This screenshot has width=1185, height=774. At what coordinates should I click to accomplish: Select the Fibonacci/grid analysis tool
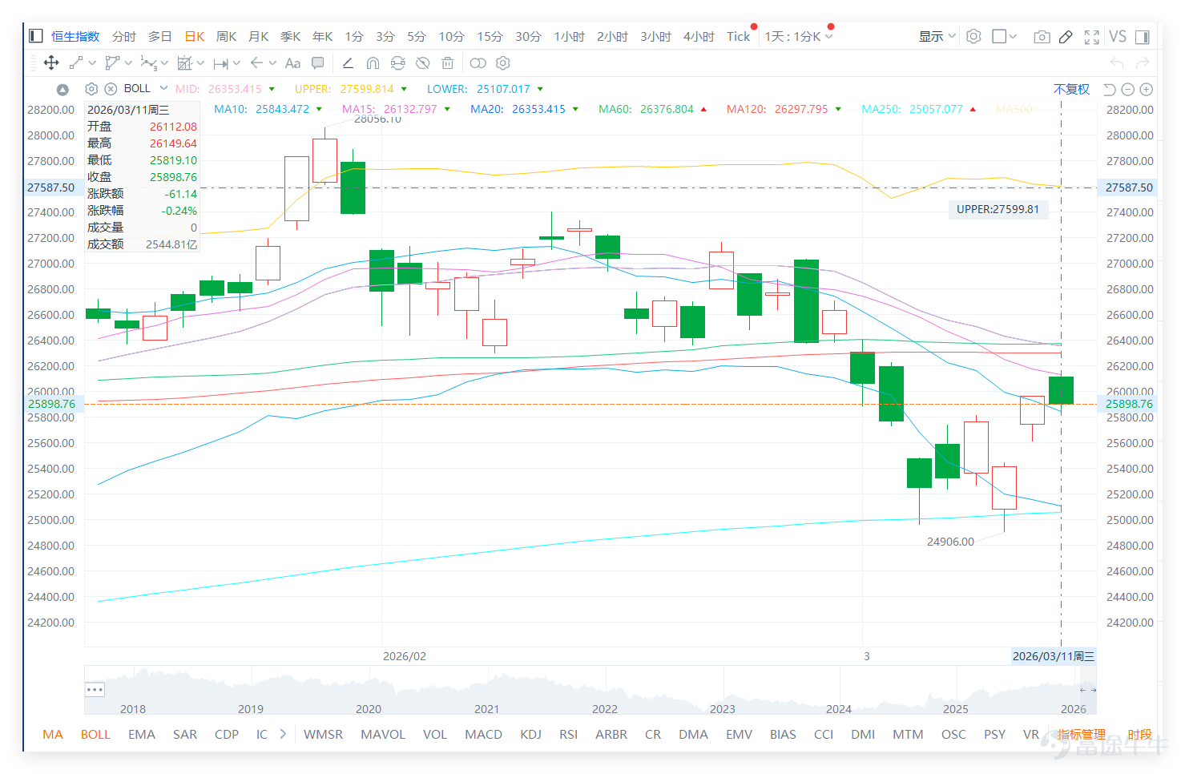pyautogui.click(x=185, y=63)
